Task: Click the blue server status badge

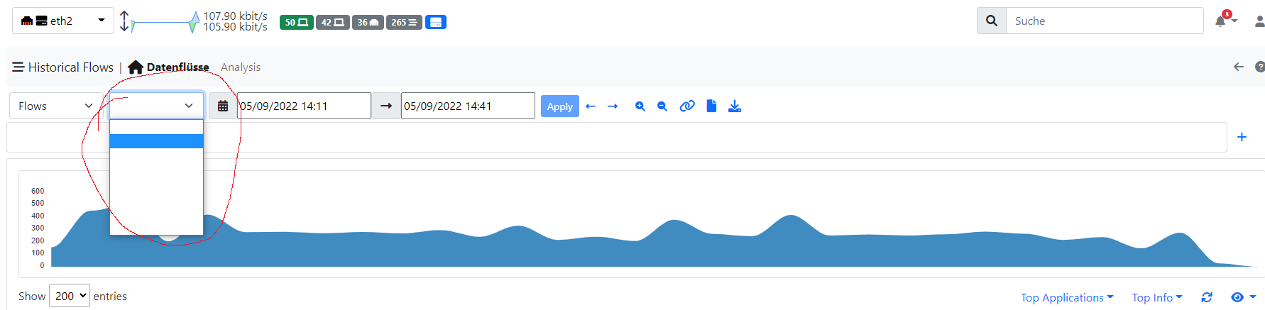Action: coord(436,22)
